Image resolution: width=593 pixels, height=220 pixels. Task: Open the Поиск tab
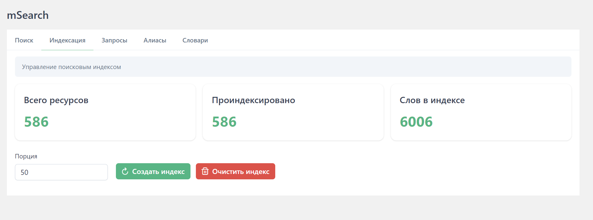[24, 40]
